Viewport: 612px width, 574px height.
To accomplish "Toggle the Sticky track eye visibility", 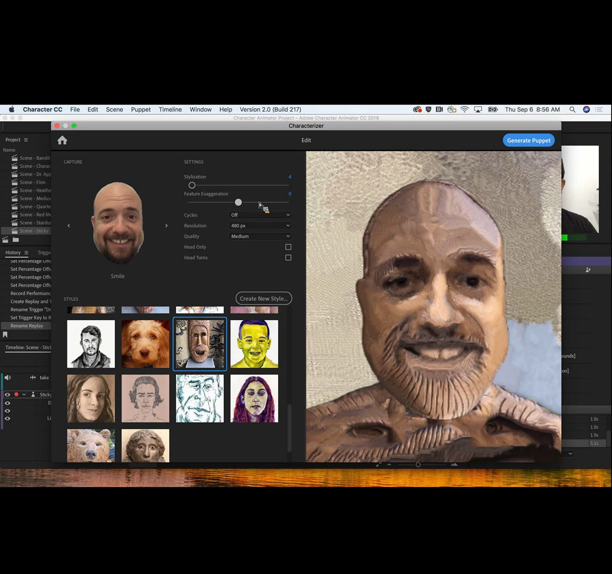I will point(7,395).
